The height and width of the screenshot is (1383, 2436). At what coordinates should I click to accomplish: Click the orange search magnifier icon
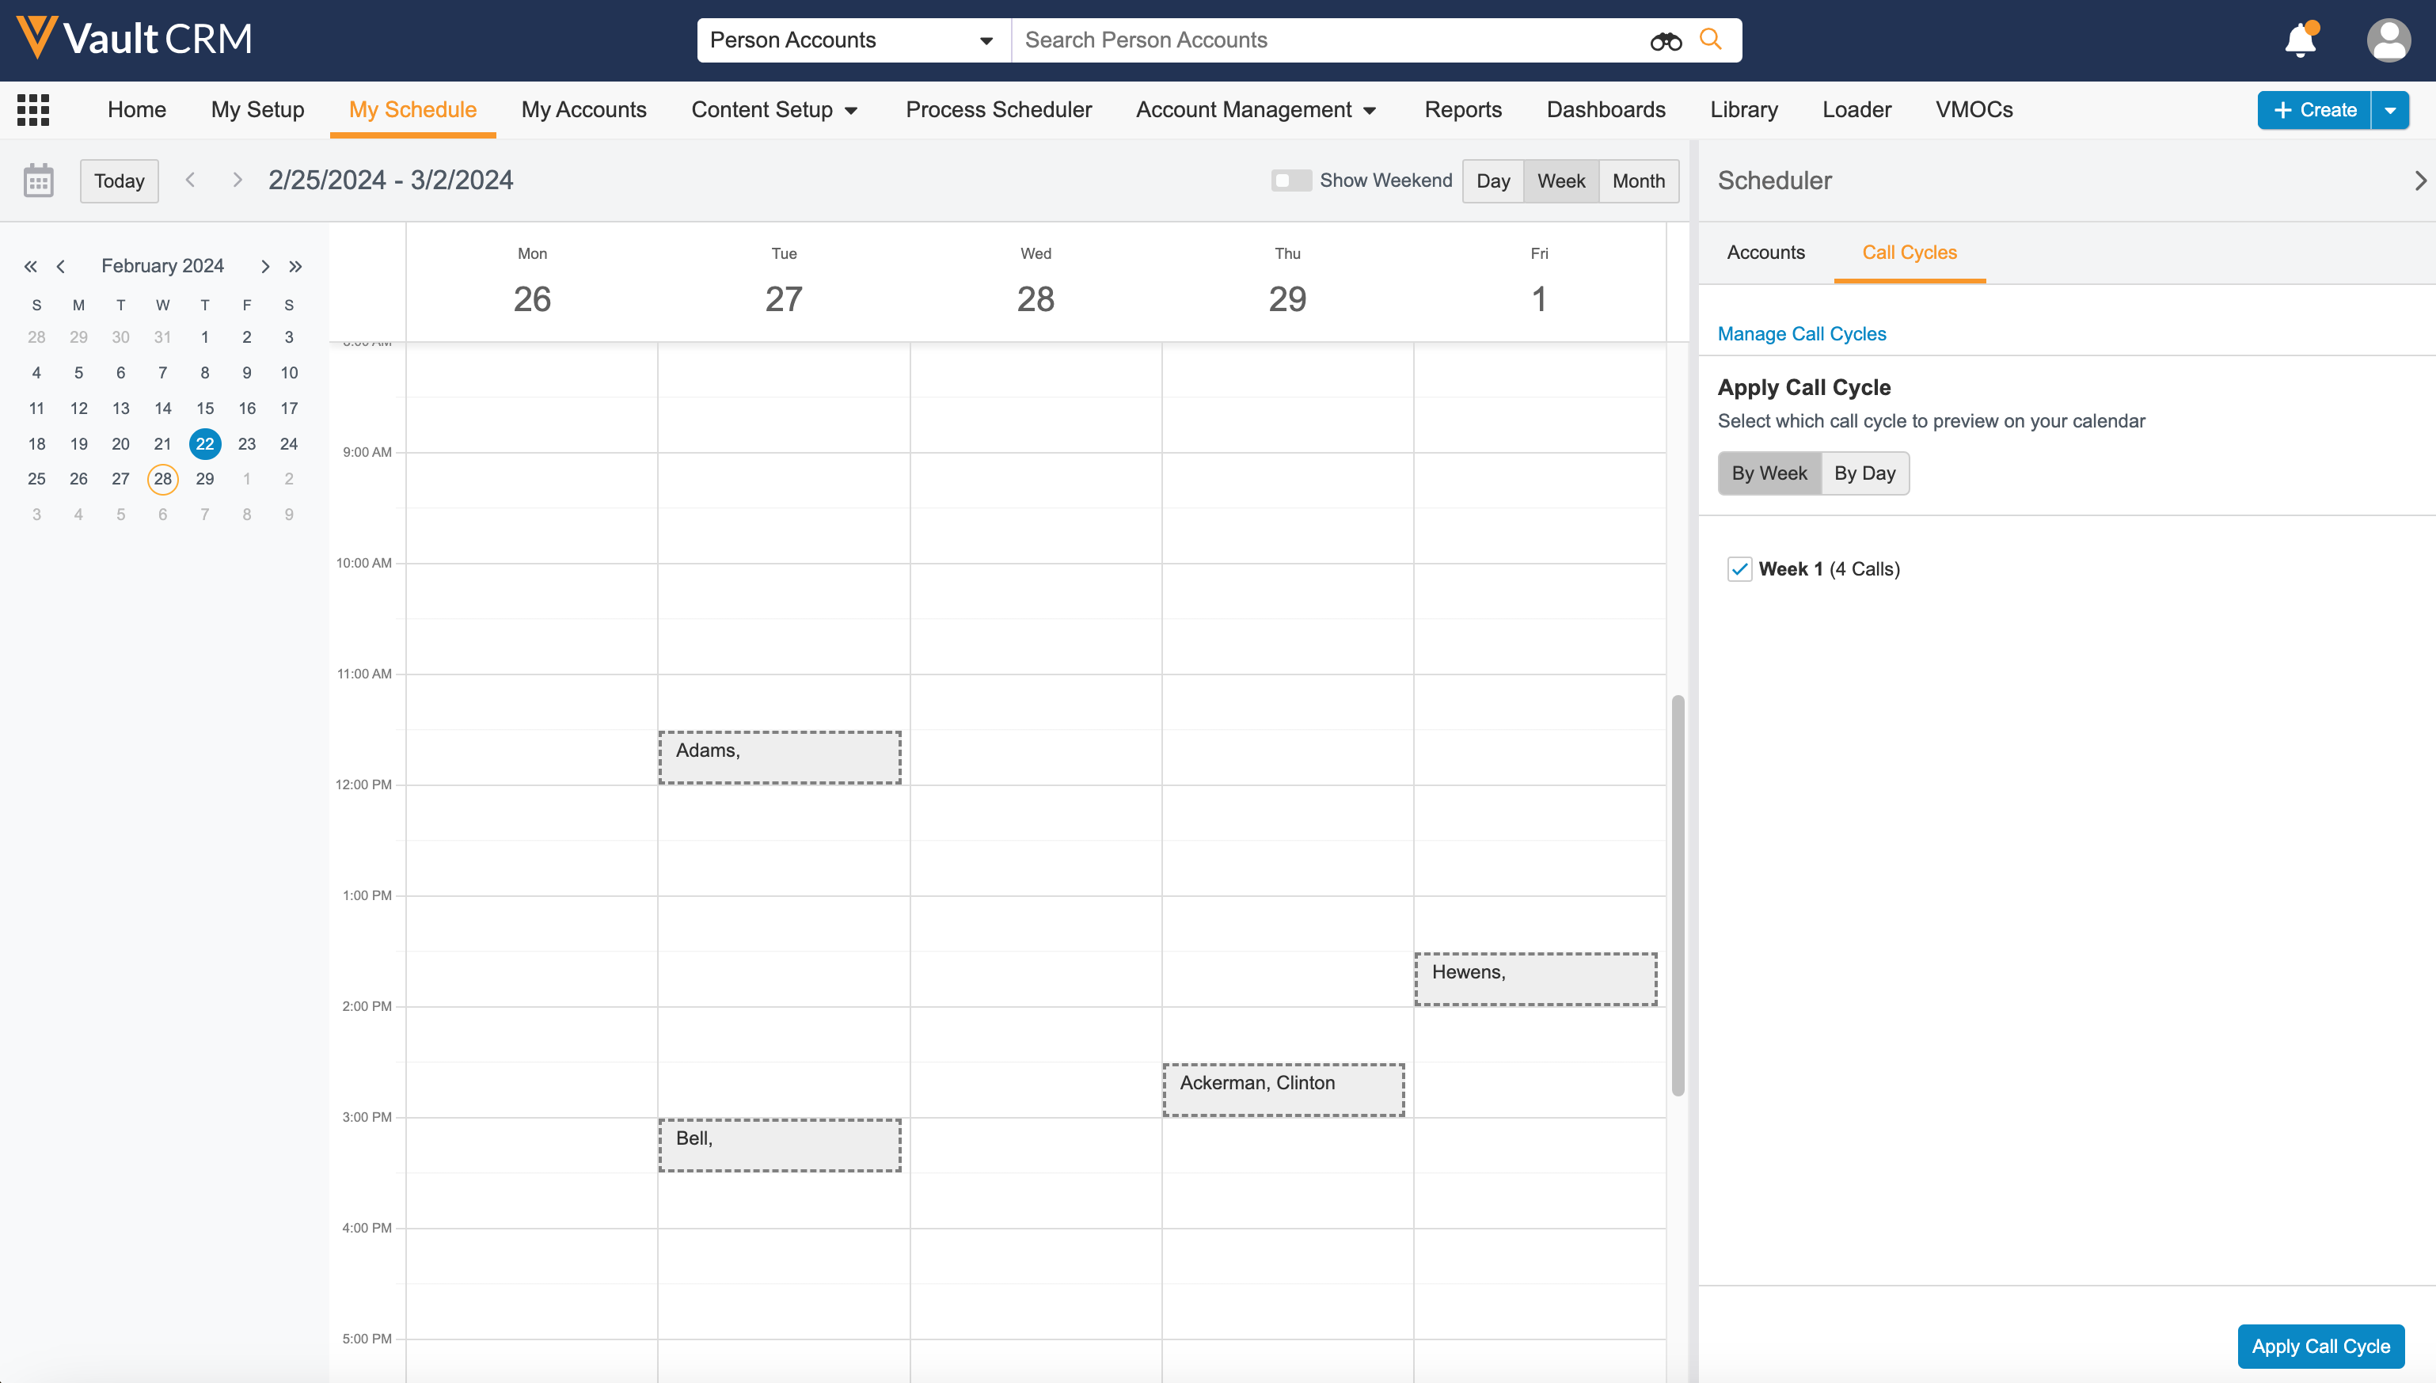pos(1710,39)
